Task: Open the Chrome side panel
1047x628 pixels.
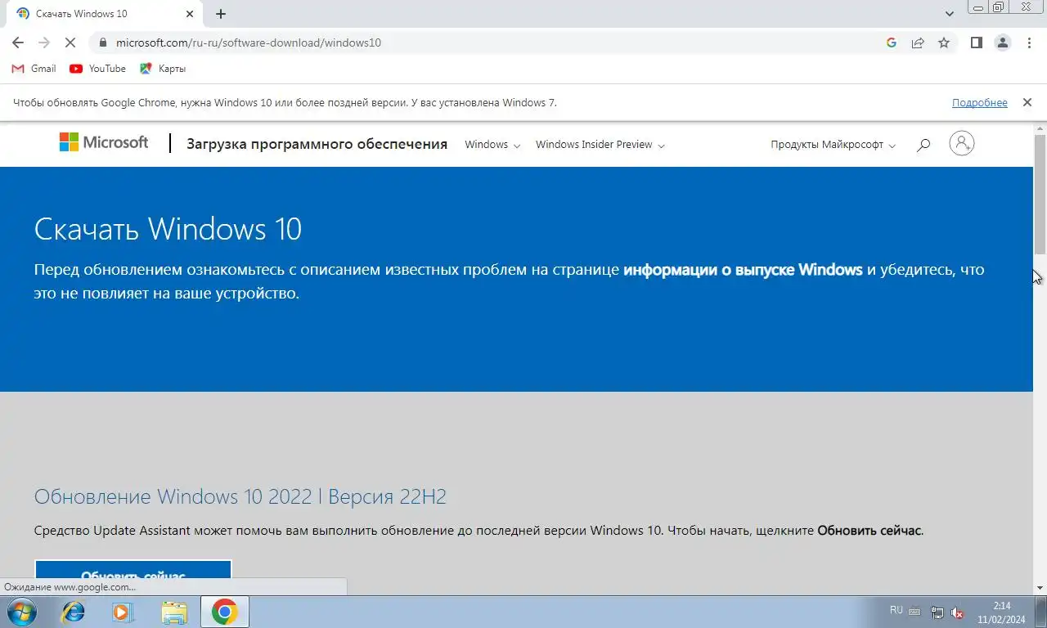Action: (x=976, y=43)
